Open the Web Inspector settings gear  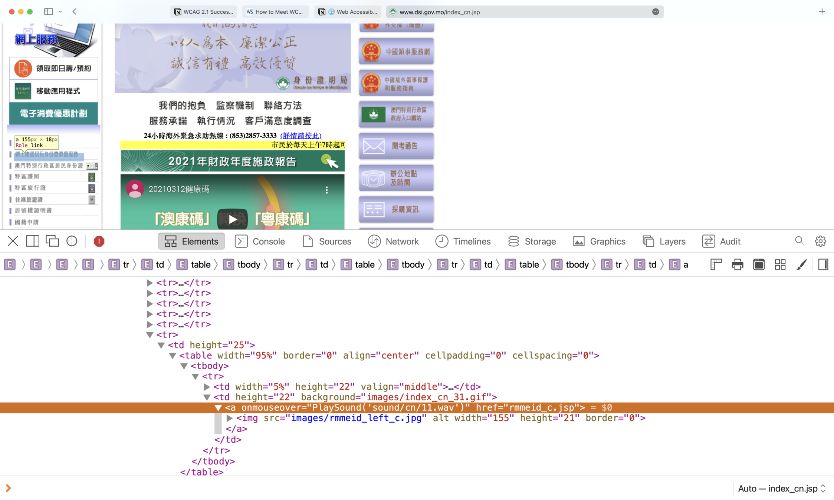pos(820,241)
